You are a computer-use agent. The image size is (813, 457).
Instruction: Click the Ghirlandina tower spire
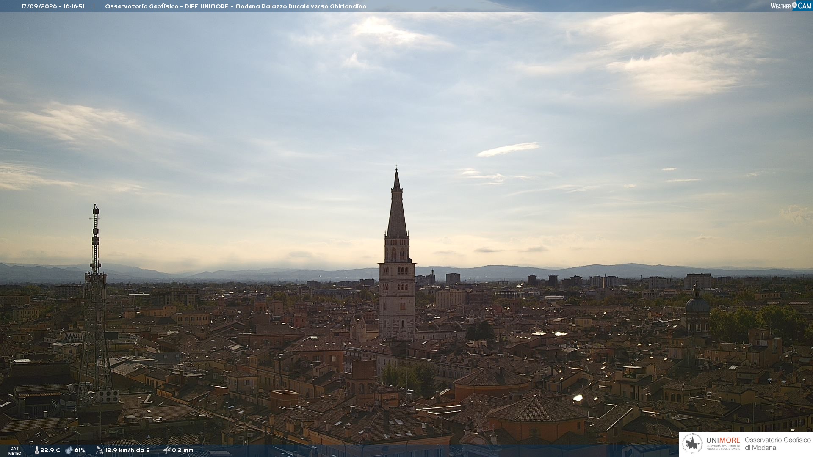click(x=397, y=203)
